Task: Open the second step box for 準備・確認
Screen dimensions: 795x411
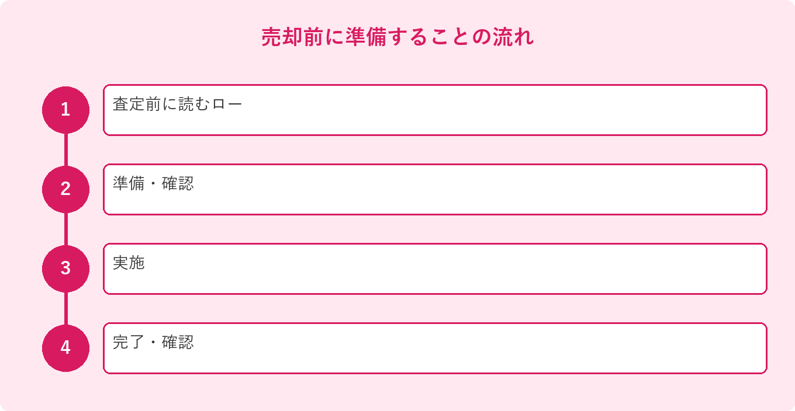Action: (435, 189)
